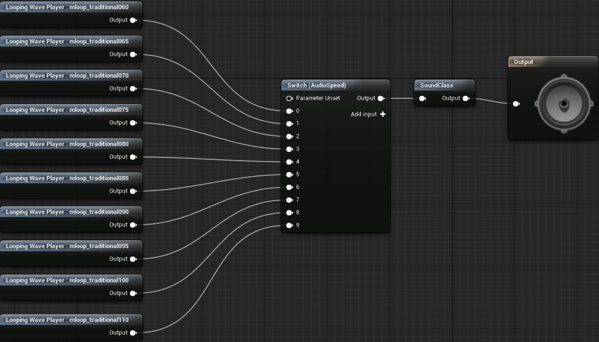Click output pin of mloop_traditional070 node
Viewport: 599px width, 342px height.
tap(133, 88)
